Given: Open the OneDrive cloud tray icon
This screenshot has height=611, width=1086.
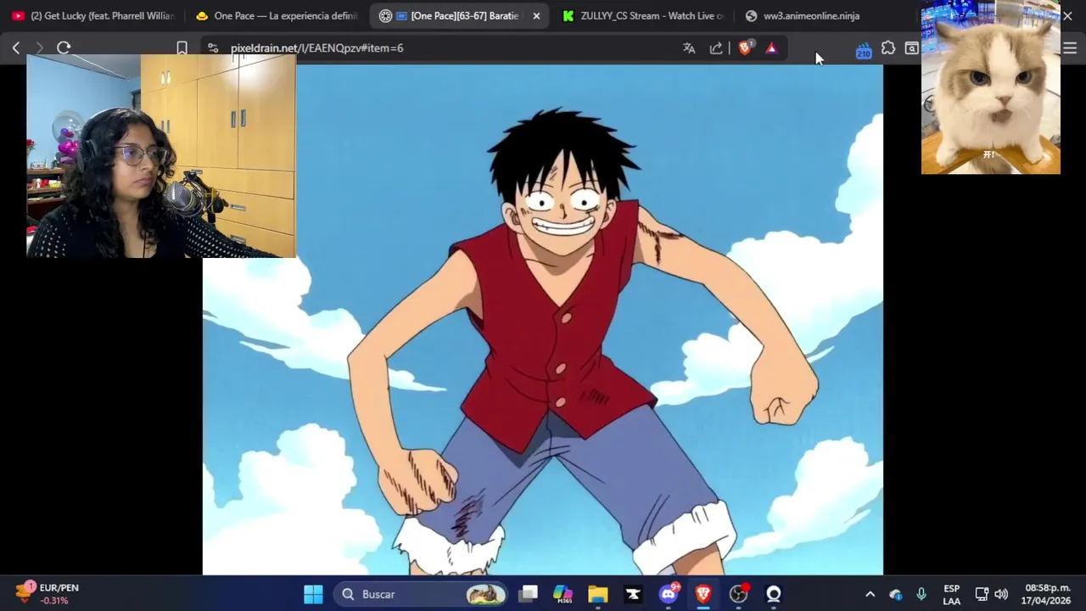Looking at the screenshot, I should click(896, 594).
